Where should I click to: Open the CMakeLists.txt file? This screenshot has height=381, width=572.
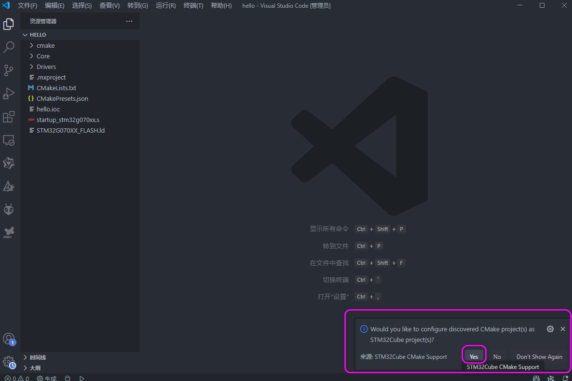[80, 88]
